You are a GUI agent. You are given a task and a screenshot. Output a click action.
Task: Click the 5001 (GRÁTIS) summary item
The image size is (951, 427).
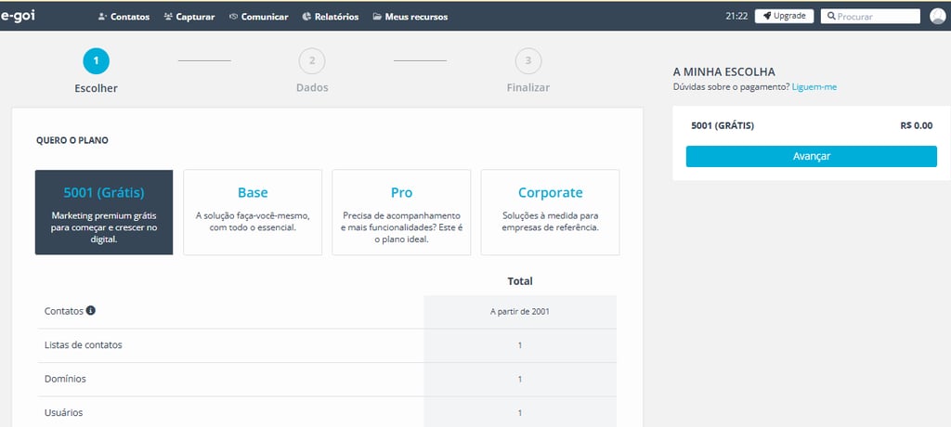click(723, 126)
